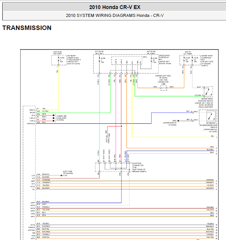This screenshot has height=240, width=226.
Task: Click the OD switch symbol box
Action: pos(211,116)
